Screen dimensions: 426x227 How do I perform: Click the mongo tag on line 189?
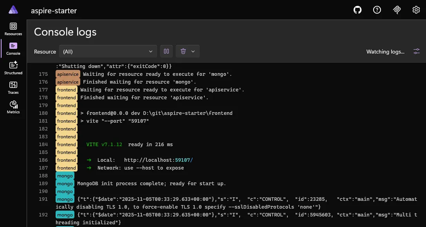pos(65,184)
